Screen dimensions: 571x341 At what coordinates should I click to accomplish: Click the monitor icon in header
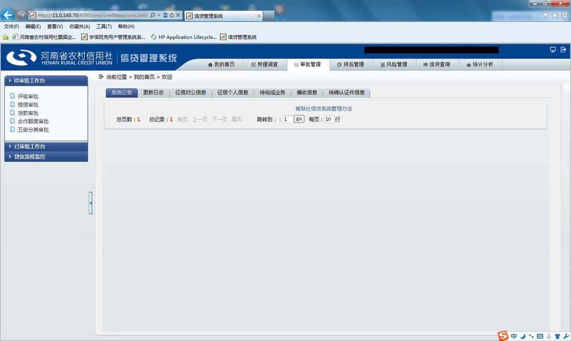(553, 50)
